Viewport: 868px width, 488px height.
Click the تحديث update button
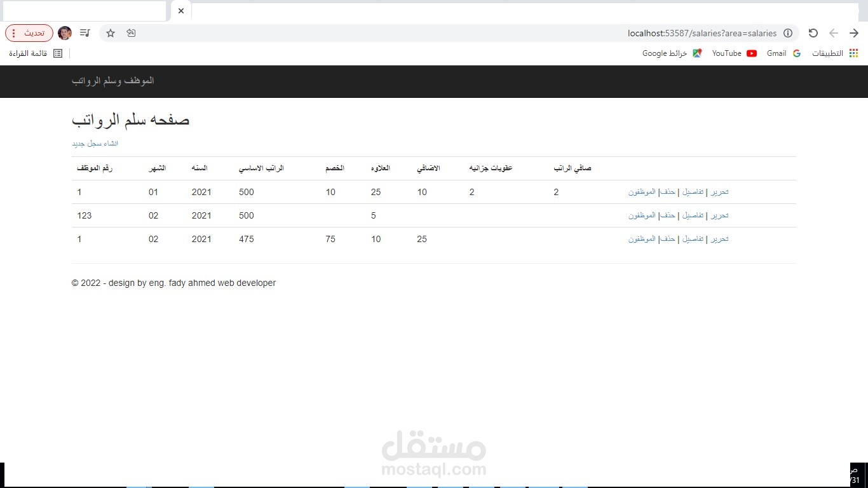coord(29,33)
